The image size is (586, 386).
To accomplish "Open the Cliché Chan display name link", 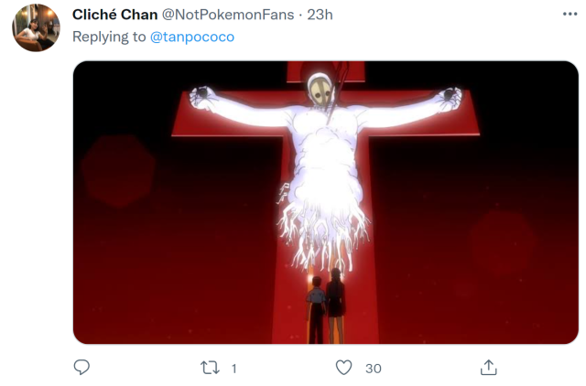I will pos(114,16).
